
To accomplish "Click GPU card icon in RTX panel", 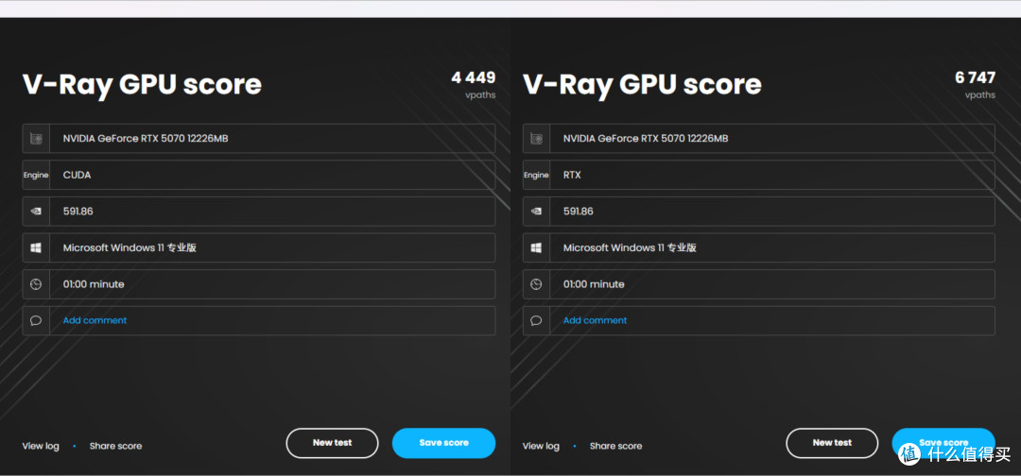I will point(536,139).
